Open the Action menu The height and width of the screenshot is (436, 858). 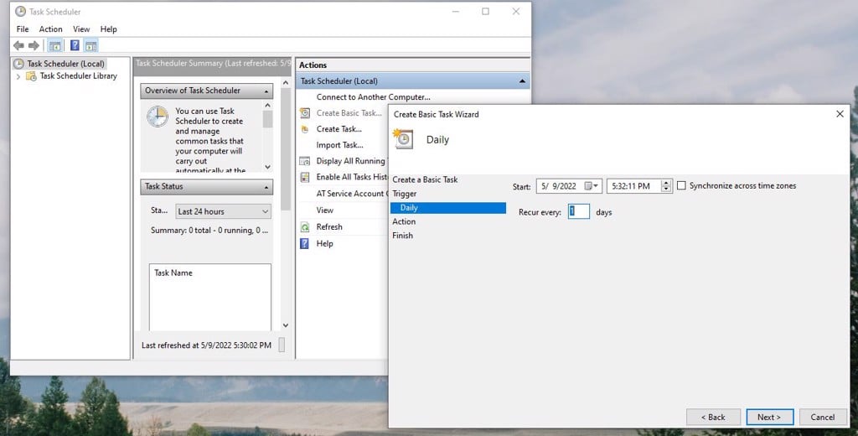(x=50, y=29)
